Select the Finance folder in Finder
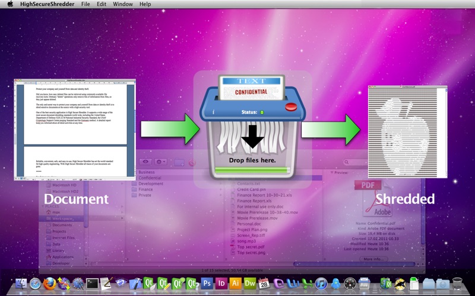The height and width of the screenshot is (296, 475). [145, 189]
